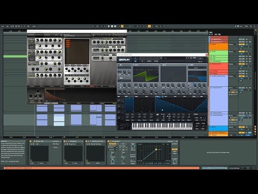Click Zebra's central oscillator grid display
The width and height of the screenshot is (258, 194).
click(77, 51)
